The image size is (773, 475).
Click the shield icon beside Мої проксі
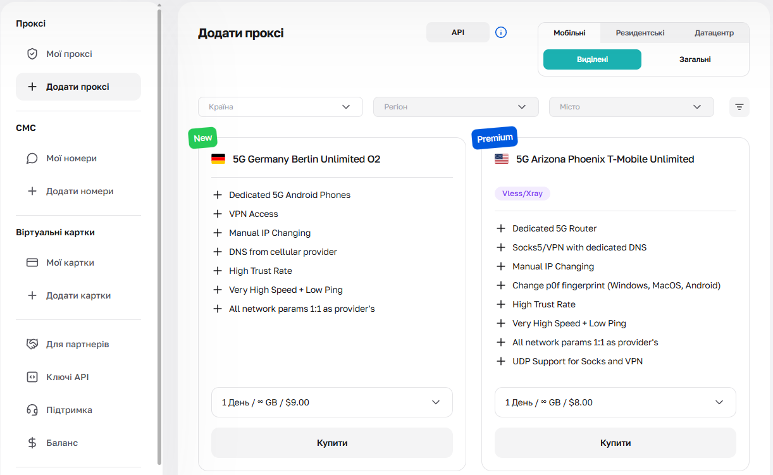tap(32, 54)
